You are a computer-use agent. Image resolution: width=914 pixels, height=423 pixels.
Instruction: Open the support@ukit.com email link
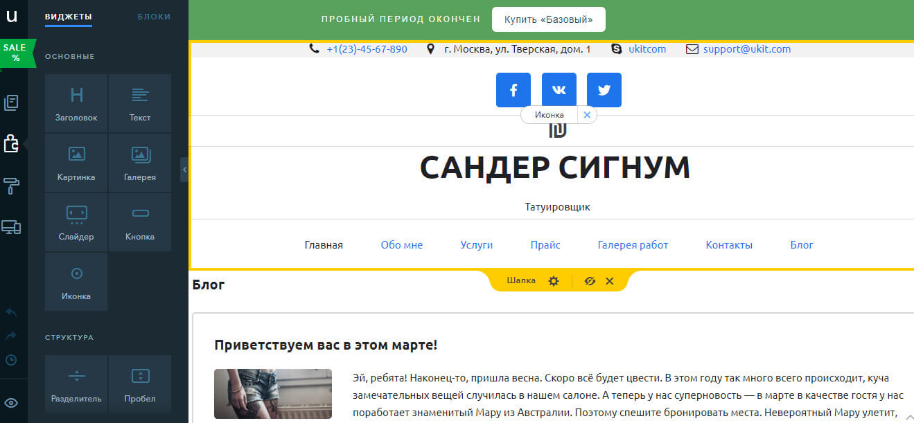pyautogui.click(x=748, y=48)
